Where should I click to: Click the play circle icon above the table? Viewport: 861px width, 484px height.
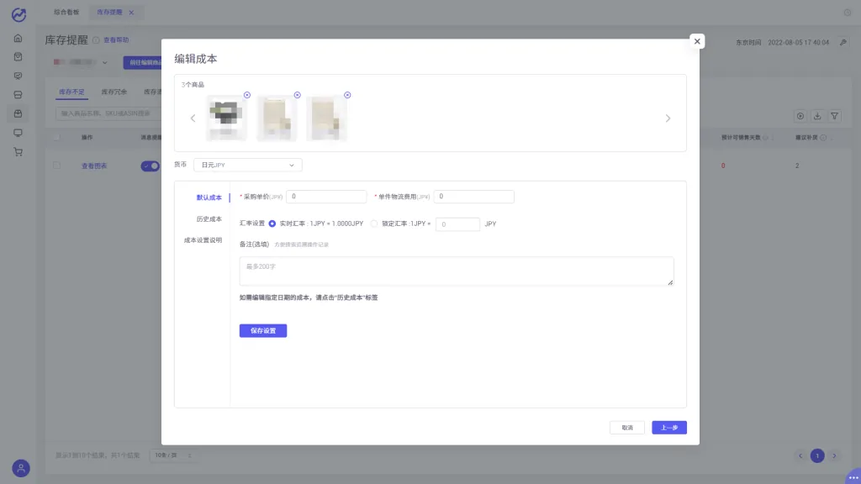pos(800,116)
